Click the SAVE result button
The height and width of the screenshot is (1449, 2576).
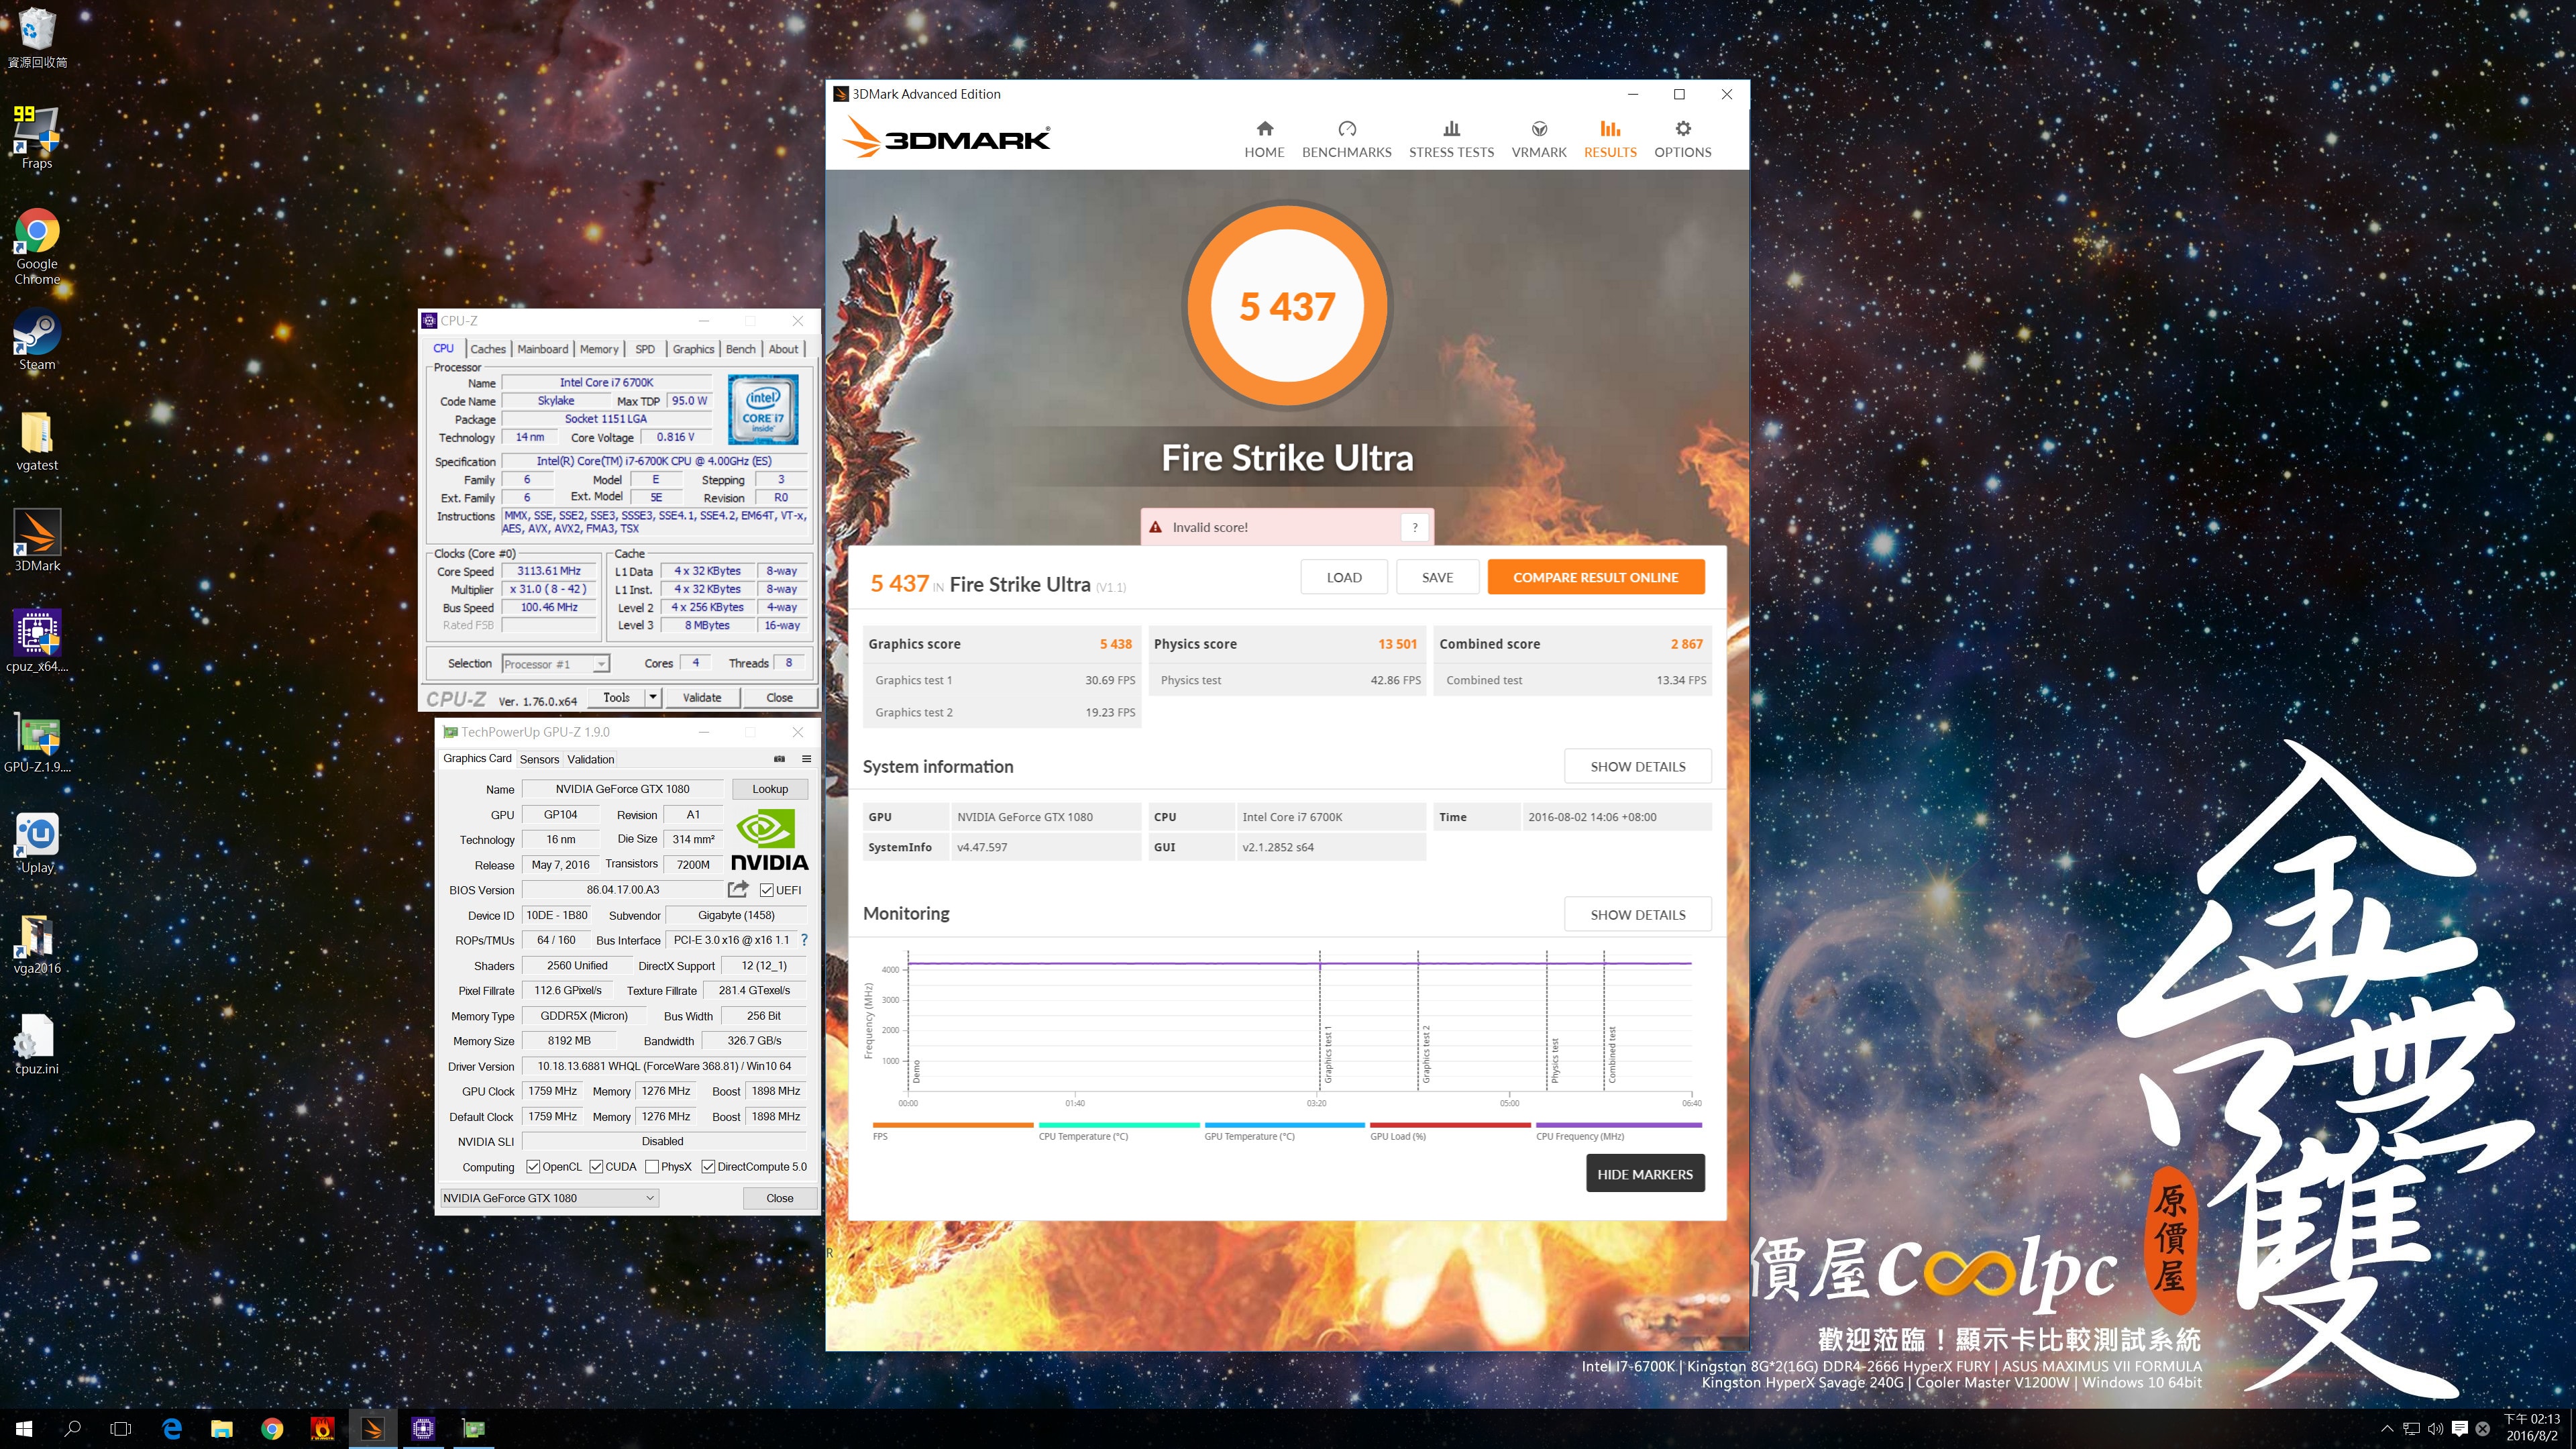click(1437, 577)
